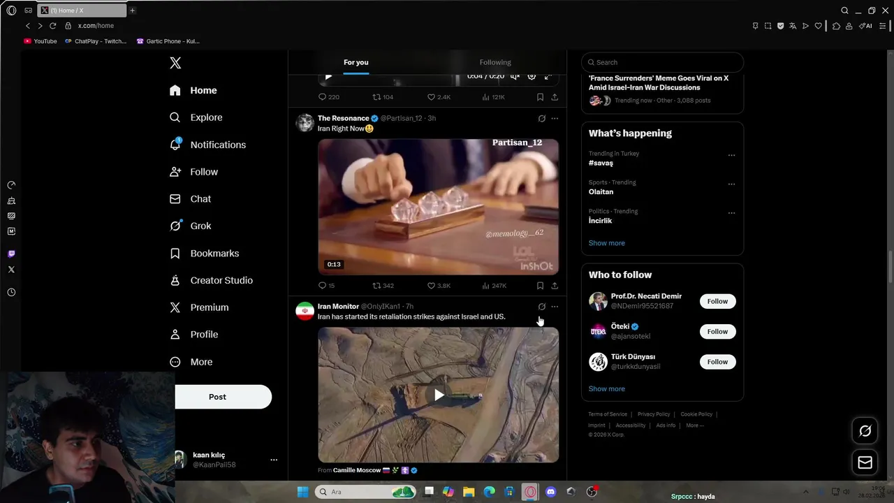The width and height of the screenshot is (894, 503).
Task: Reply to The Resonance post
Action: (x=326, y=286)
